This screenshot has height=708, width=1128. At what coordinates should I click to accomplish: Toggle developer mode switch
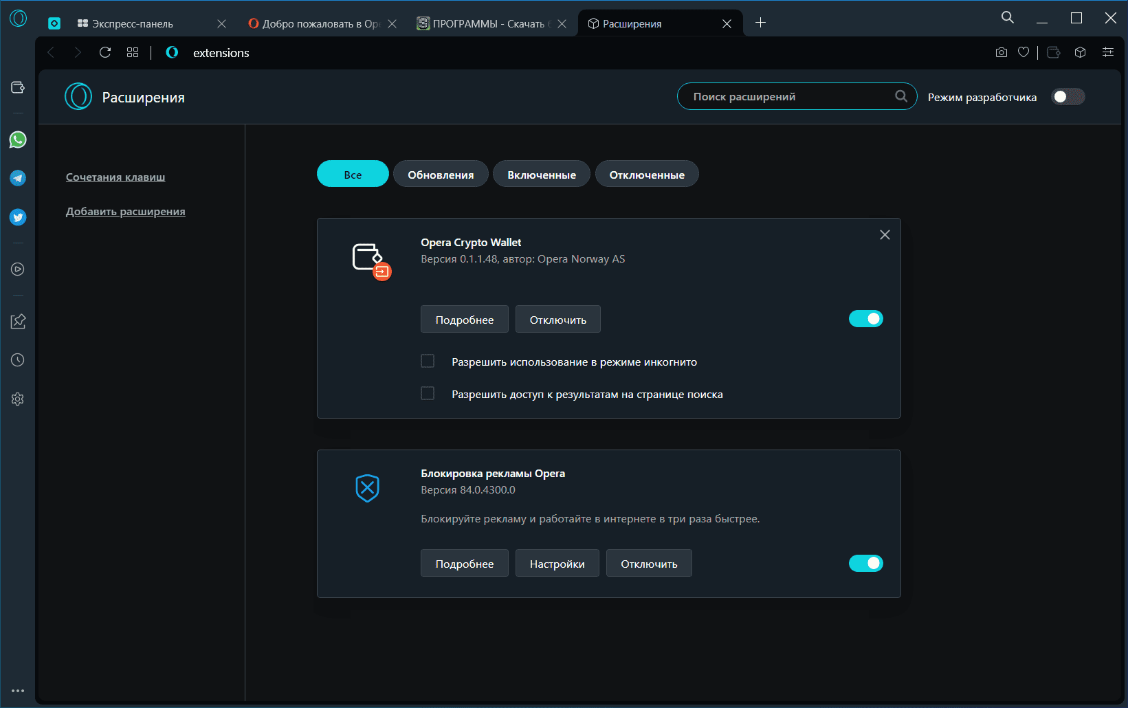click(x=1068, y=97)
